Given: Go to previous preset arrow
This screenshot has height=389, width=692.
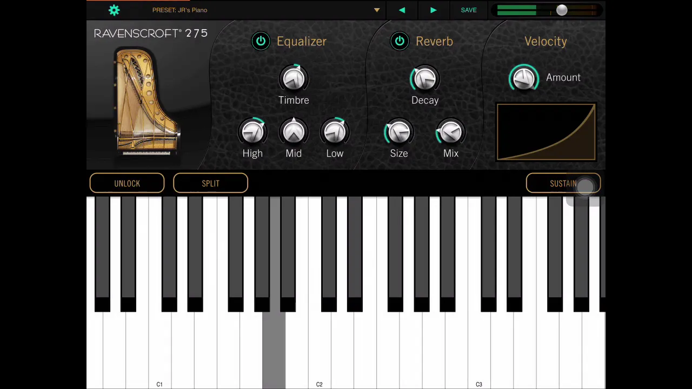Looking at the screenshot, I should coord(402,10).
